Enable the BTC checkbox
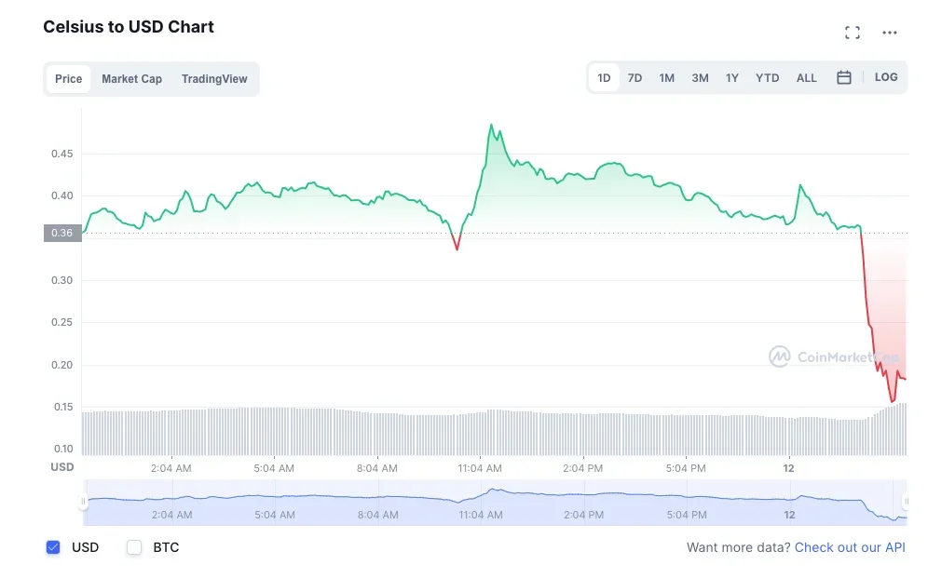This screenshot has height=578, width=928. [x=134, y=547]
